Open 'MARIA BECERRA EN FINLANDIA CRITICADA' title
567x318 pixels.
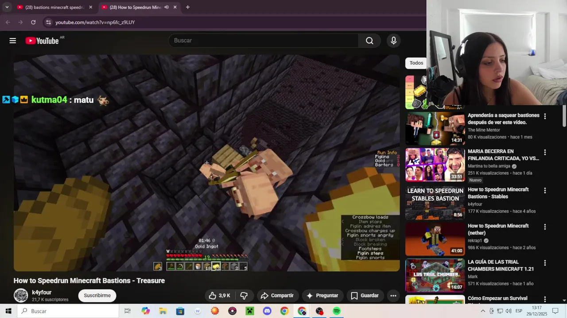503,155
